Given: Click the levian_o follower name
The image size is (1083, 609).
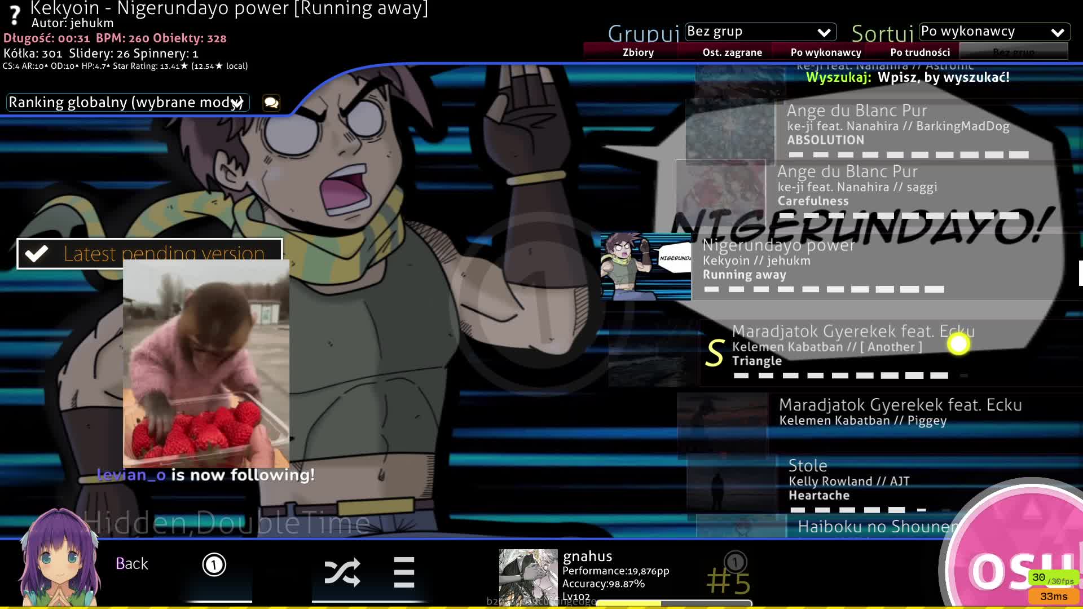Looking at the screenshot, I should point(131,475).
